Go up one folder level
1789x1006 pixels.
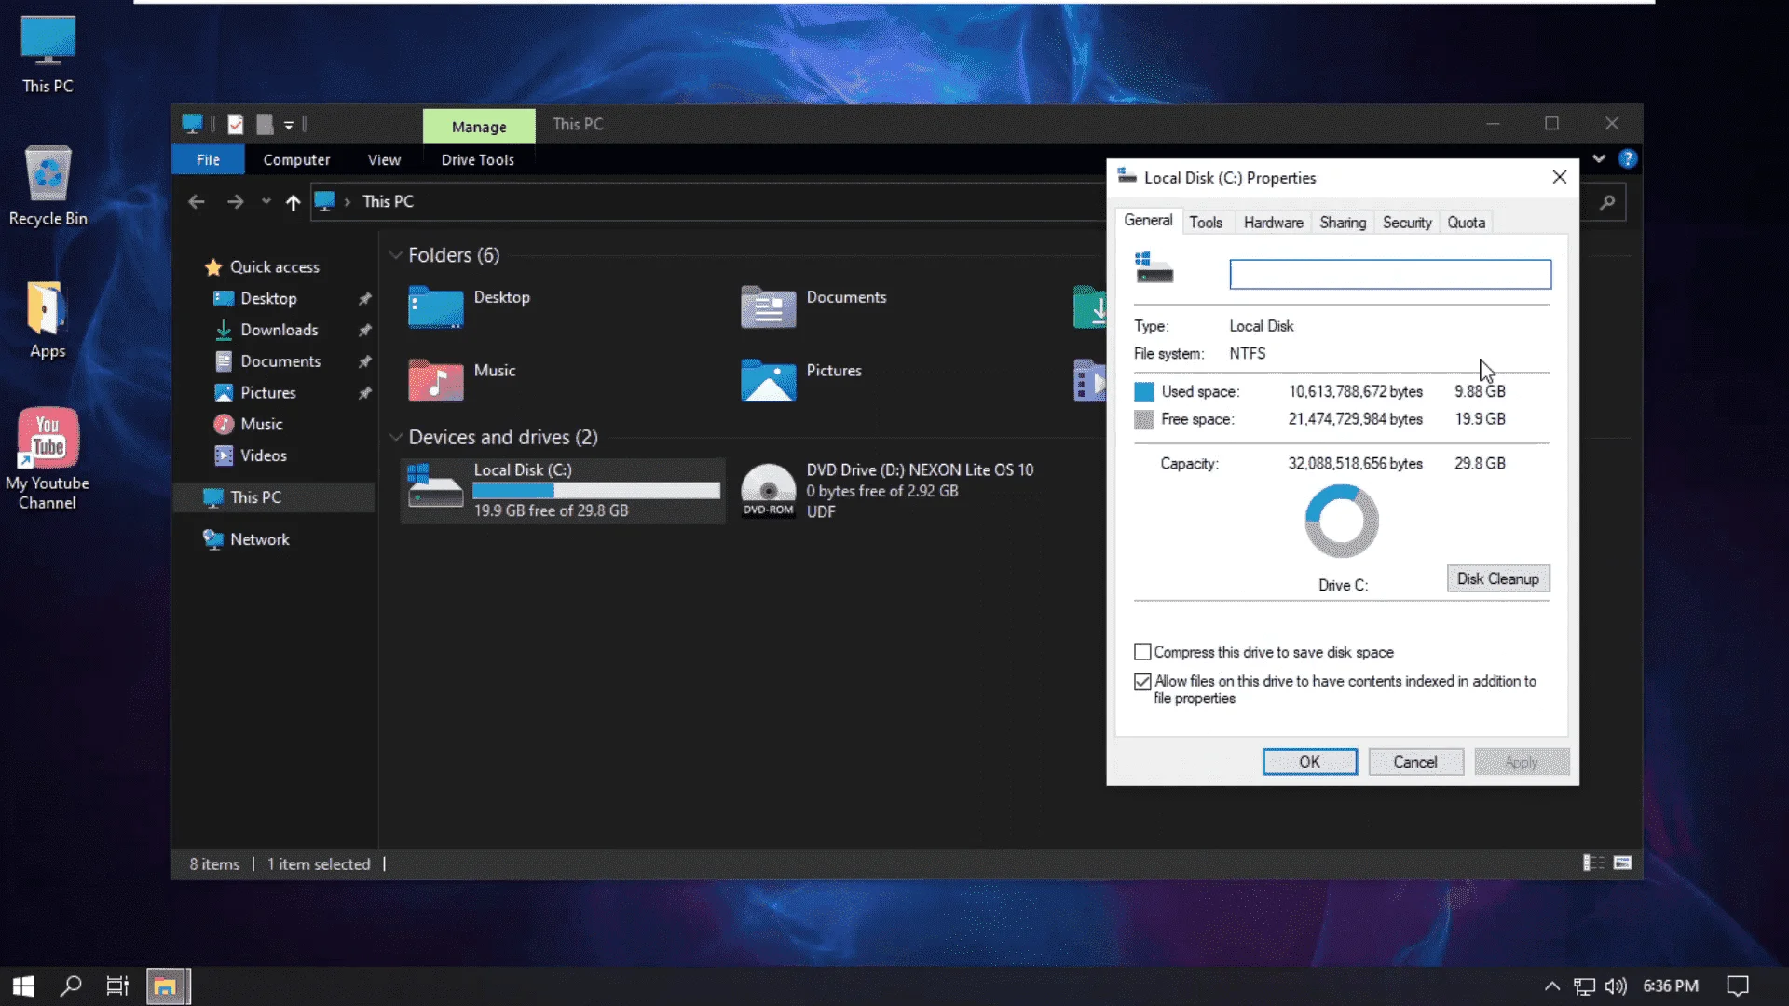pyautogui.click(x=293, y=202)
